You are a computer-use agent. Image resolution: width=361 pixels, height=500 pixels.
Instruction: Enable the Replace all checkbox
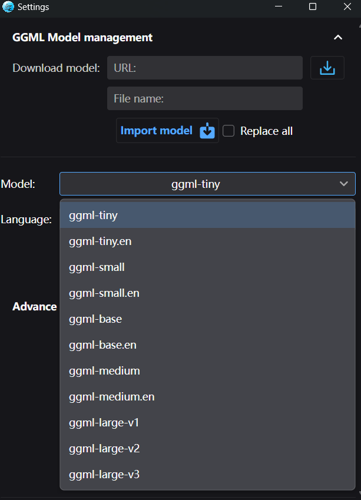coord(228,131)
